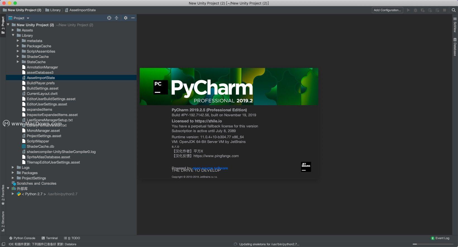This screenshot has width=458, height=247.
Task: Select the AssetImportState file
Action: [71, 78]
